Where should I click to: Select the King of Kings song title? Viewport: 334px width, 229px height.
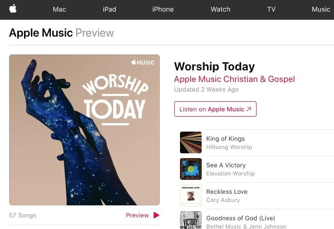point(225,139)
